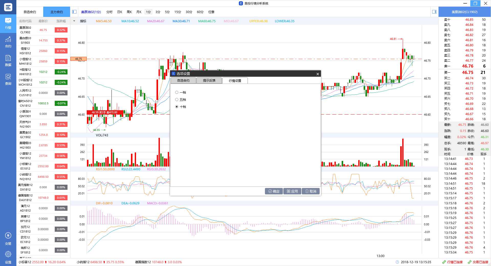Open the 自选合约 watchlist tab
The height and width of the screenshot is (266, 491).
point(30,12)
